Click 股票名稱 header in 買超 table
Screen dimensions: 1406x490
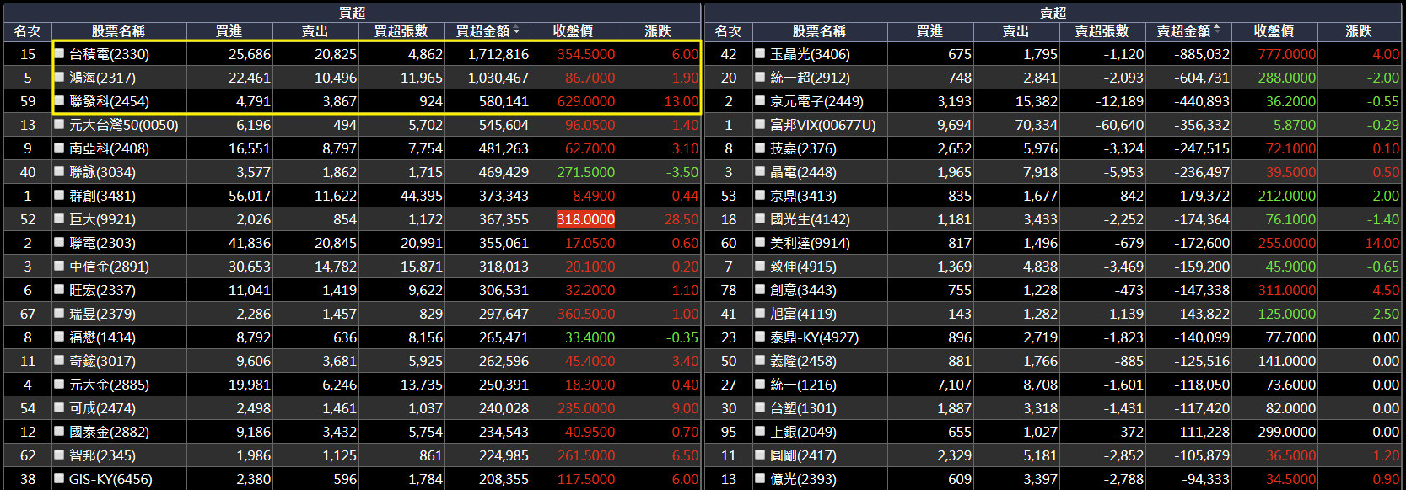coord(118,31)
